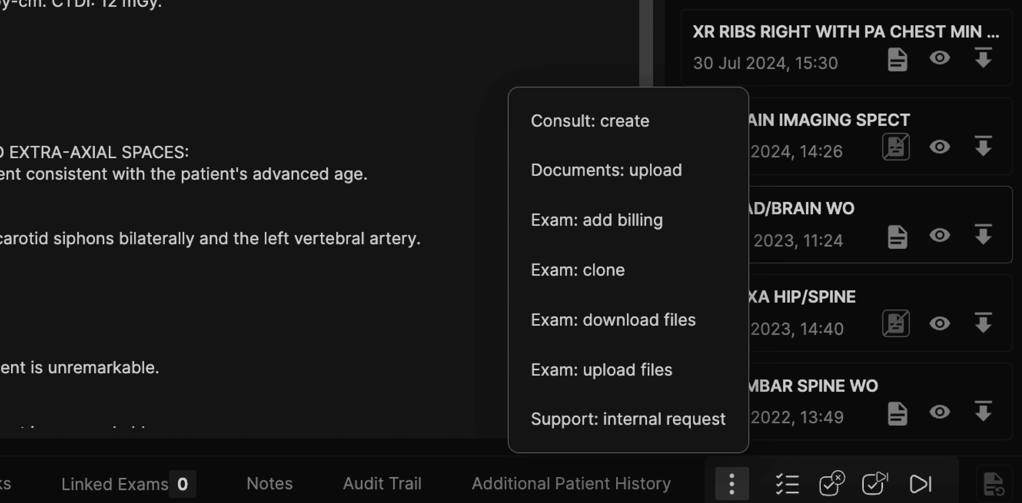Close the three-dot more actions menu
Image resolution: width=1022 pixels, height=503 pixels.
tap(732, 484)
